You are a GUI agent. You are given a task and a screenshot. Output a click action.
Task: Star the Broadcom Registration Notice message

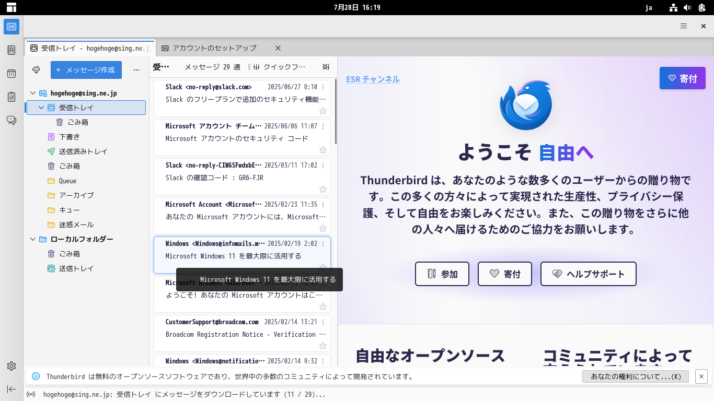coord(323,346)
